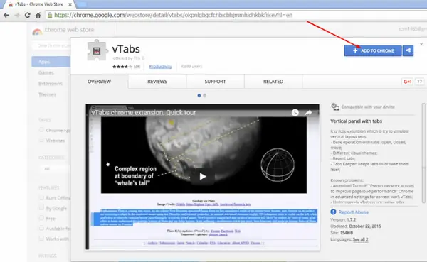Toggle the Chrome Apps type option

pyautogui.click(x=41, y=130)
